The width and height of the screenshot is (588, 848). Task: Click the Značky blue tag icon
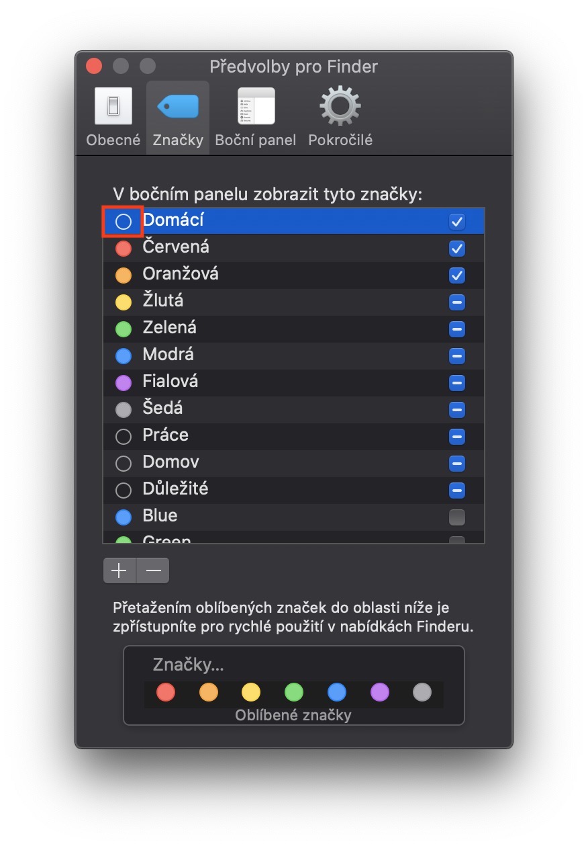(x=178, y=106)
